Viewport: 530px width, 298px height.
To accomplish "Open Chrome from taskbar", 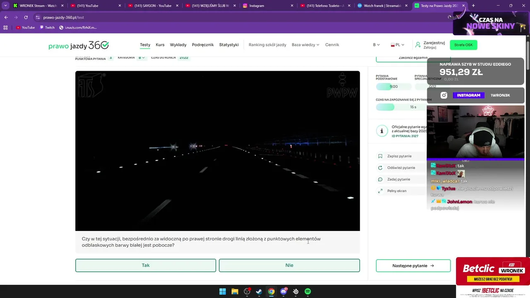I will click(x=271, y=291).
